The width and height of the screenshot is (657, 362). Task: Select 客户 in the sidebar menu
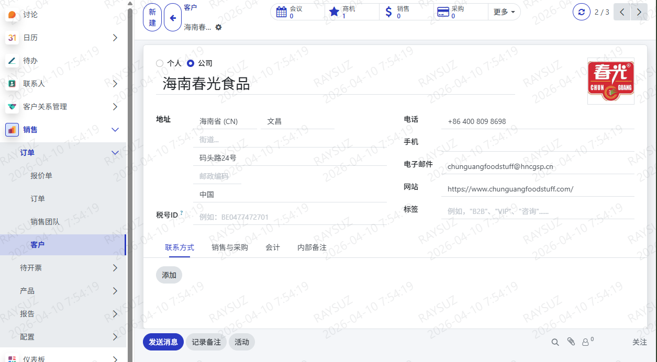(63, 245)
